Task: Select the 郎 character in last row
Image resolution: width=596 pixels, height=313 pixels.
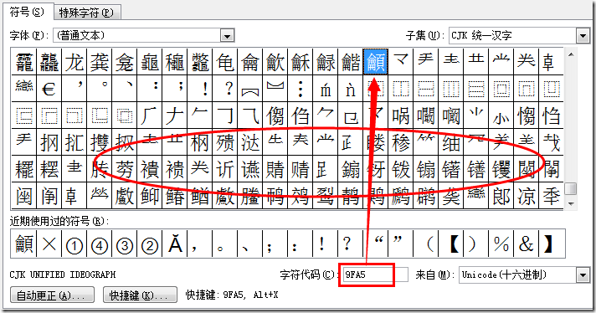Action: tap(501, 196)
